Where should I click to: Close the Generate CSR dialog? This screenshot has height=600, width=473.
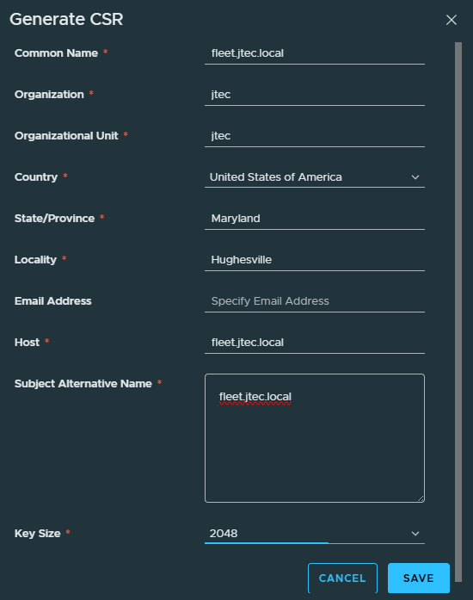451,20
